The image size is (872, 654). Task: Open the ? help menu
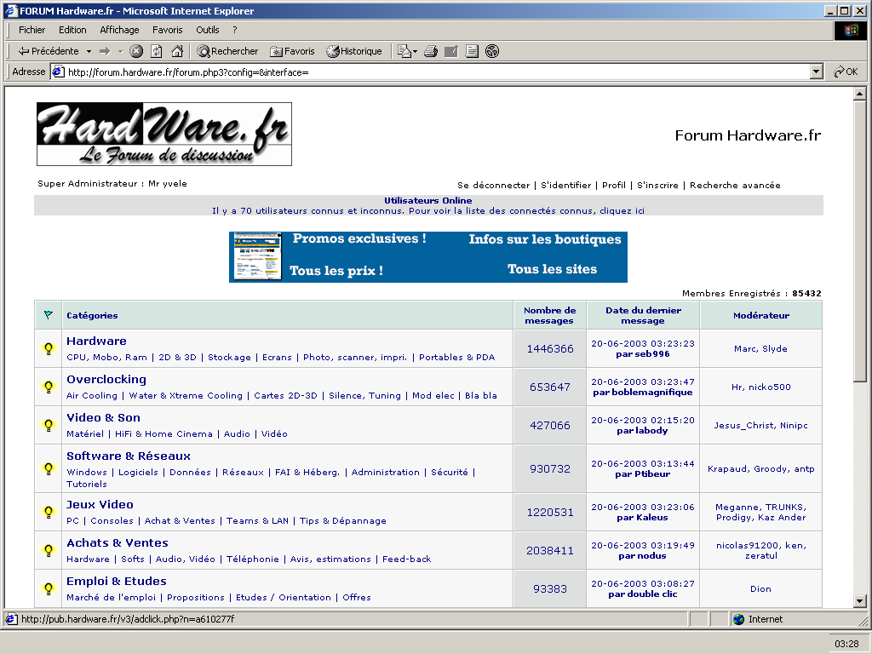tap(235, 30)
